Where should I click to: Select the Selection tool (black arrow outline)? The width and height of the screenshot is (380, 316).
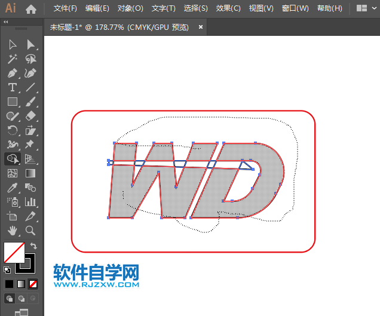pos(13,45)
